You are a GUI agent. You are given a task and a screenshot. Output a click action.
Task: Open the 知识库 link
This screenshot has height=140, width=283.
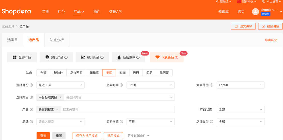pos(223,12)
